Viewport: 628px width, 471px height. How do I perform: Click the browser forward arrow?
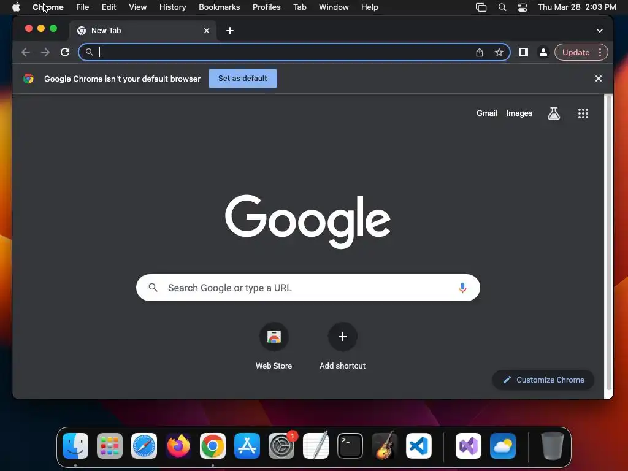tap(45, 52)
